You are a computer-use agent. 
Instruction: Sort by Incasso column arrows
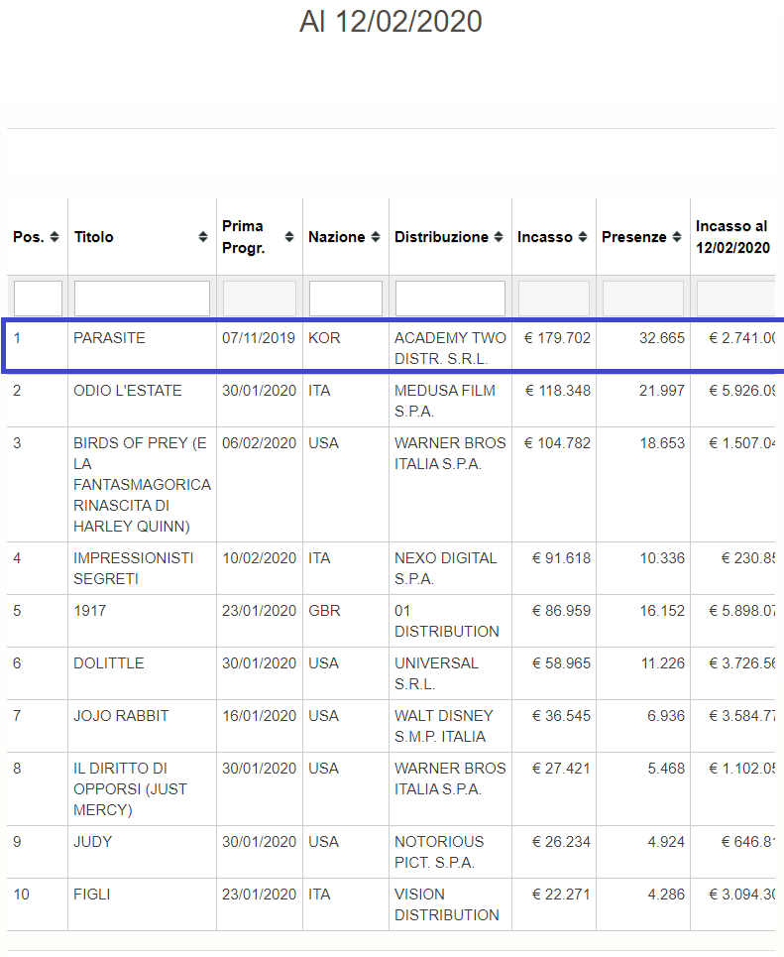583,237
